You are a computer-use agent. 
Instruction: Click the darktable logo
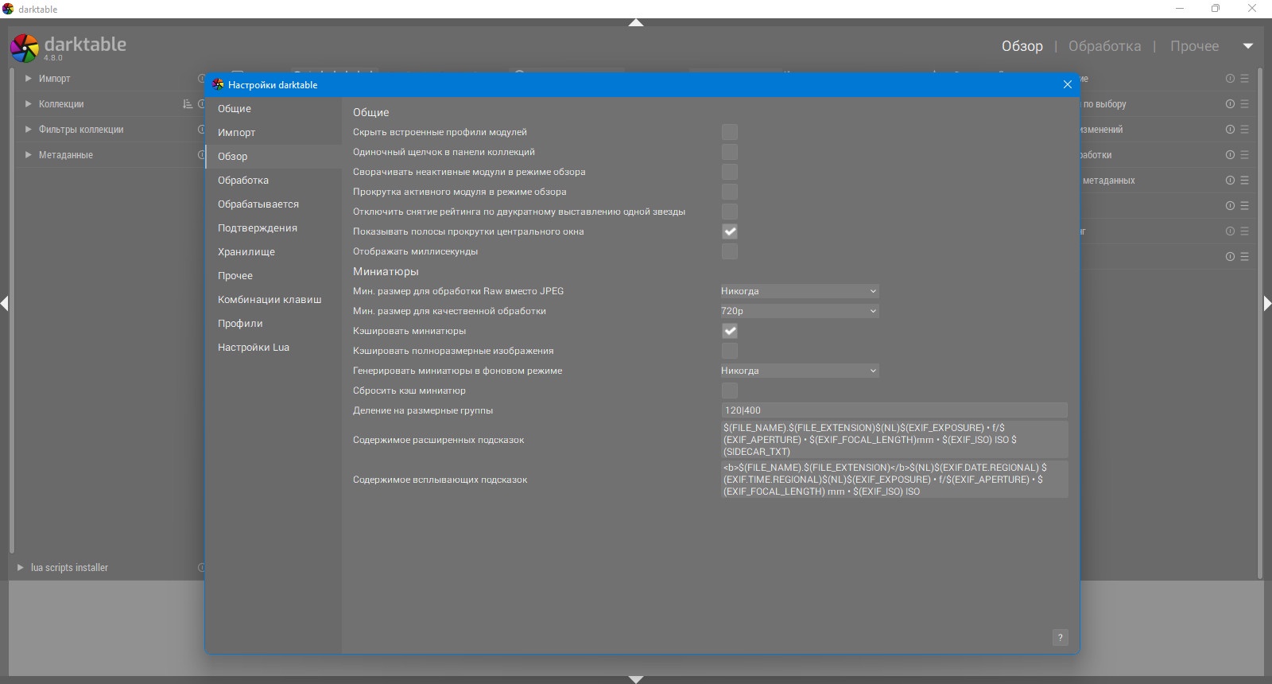(x=24, y=48)
